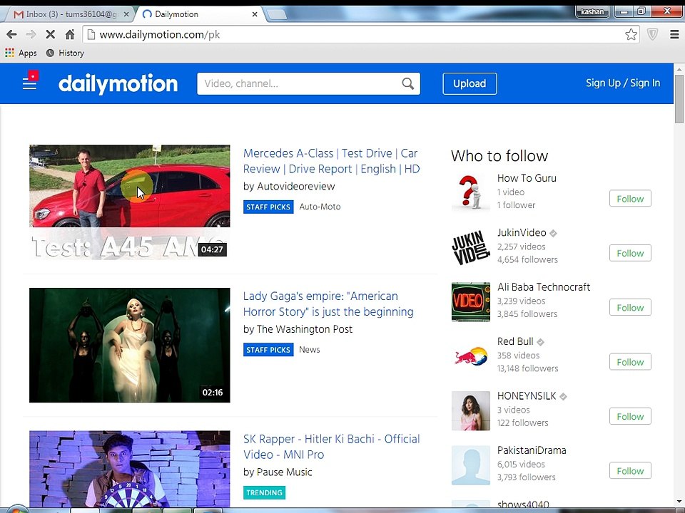Open the Auto-Moto category link
The image size is (685, 513).
point(320,207)
